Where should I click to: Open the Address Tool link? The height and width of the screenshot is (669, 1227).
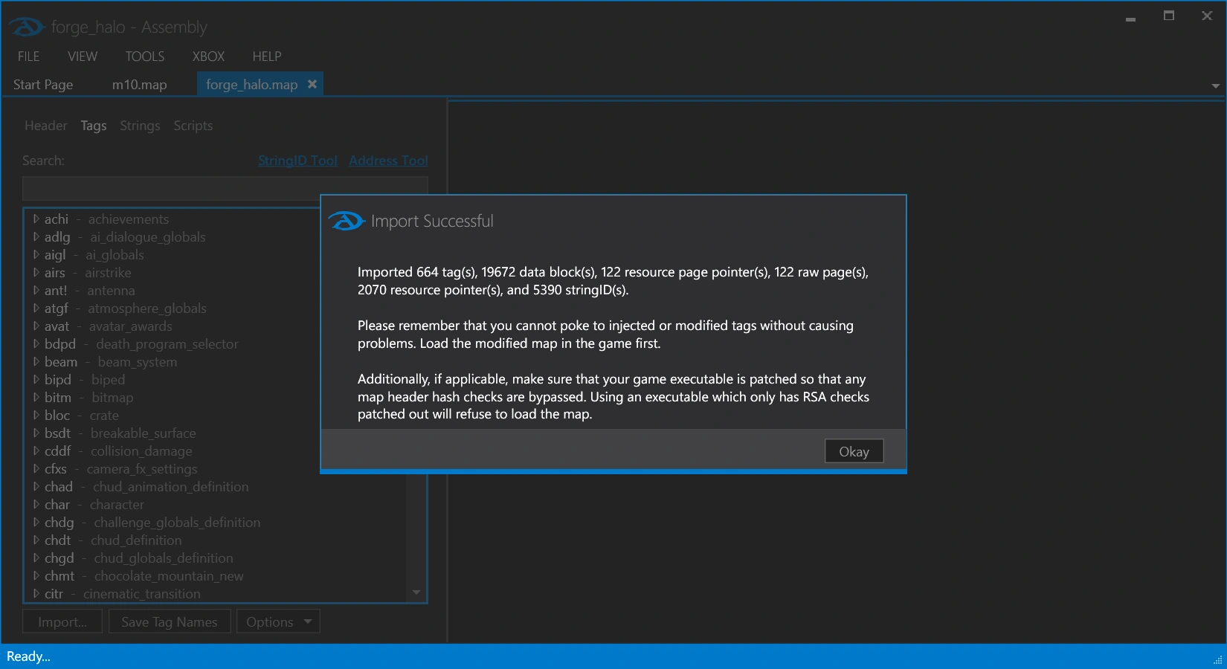click(x=388, y=161)
